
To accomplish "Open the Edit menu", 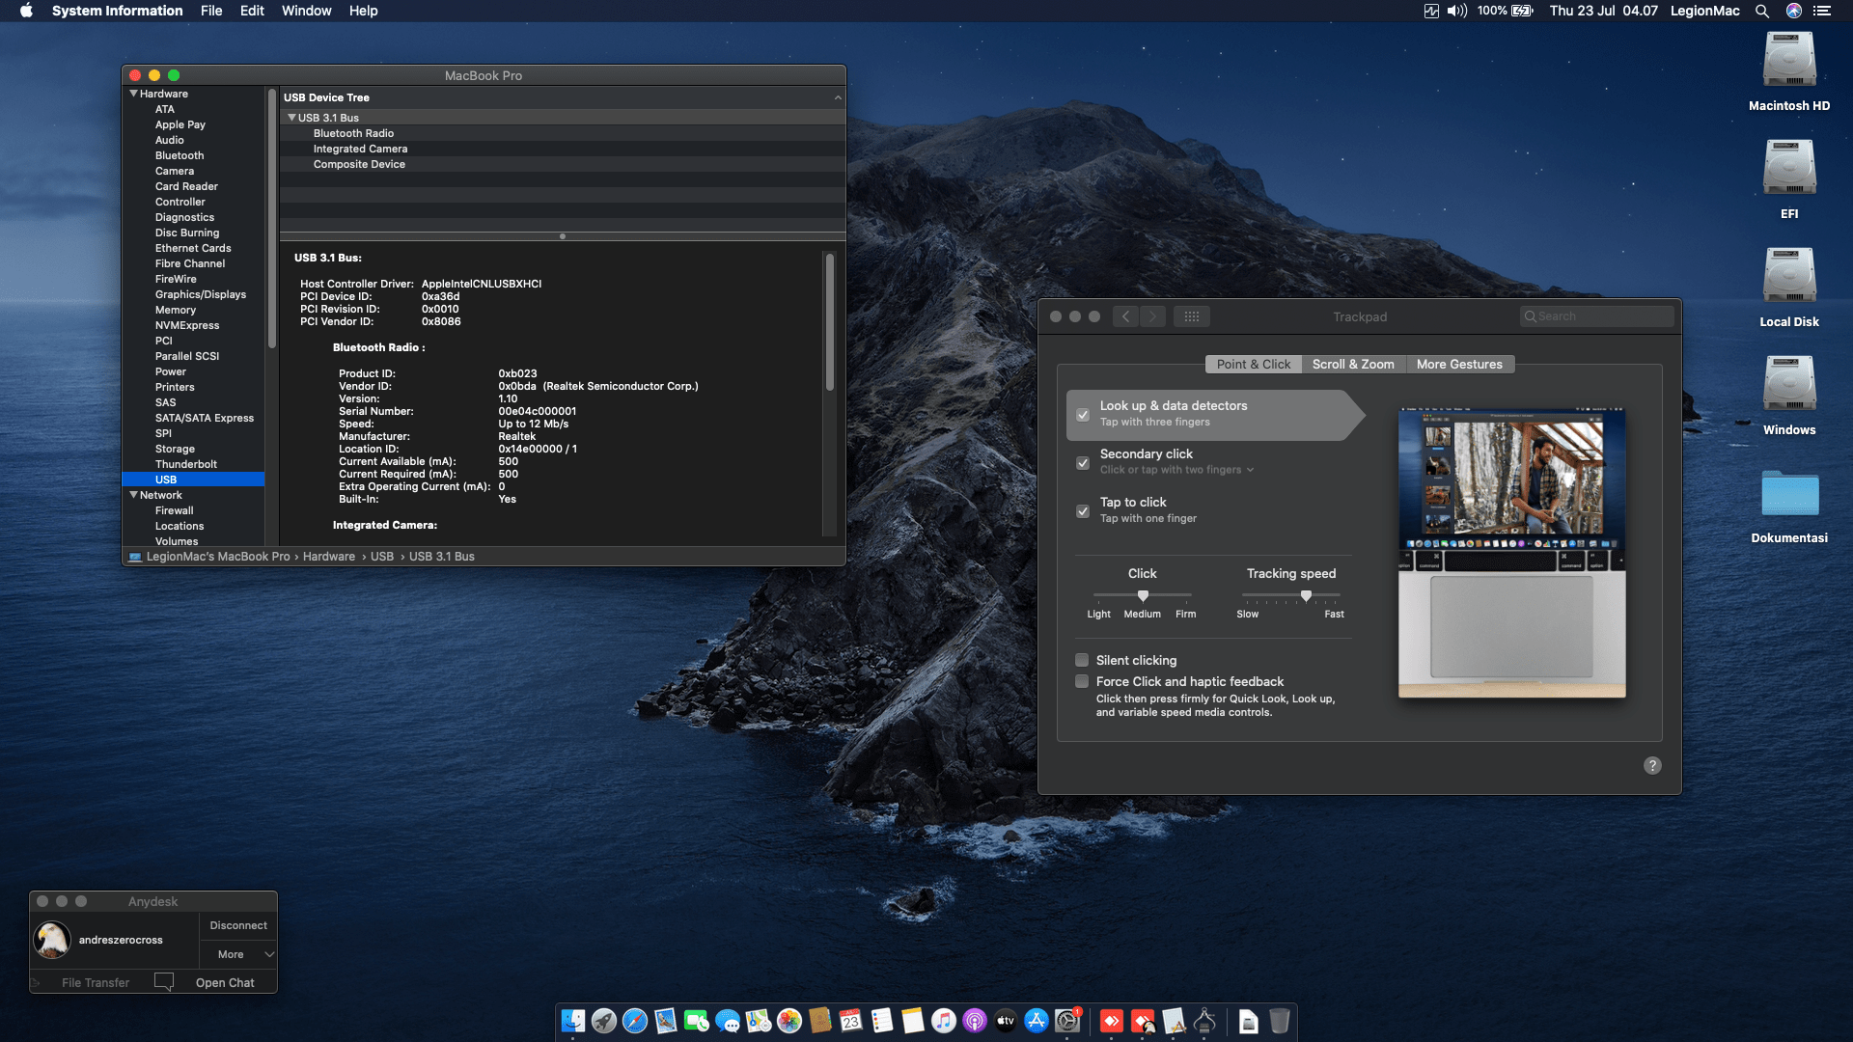I will (252, 11).
